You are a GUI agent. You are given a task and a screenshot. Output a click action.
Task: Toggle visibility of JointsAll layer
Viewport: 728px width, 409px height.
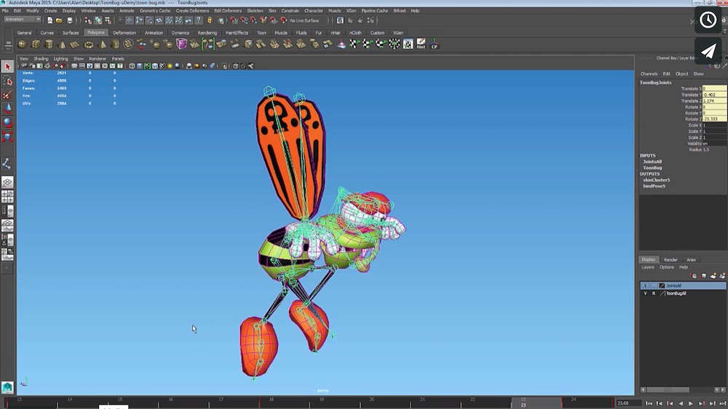point(645,285)
